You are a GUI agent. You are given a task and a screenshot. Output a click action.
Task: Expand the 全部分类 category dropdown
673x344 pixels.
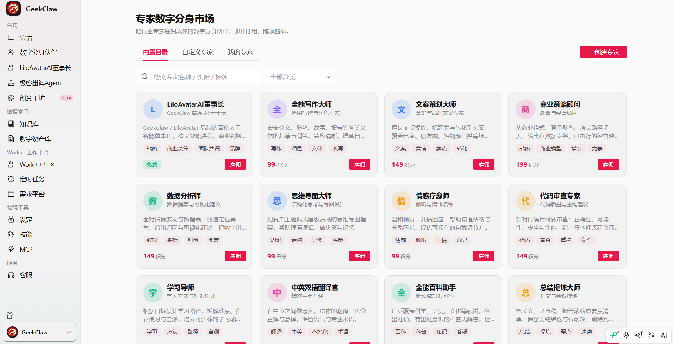click(300, 77)
